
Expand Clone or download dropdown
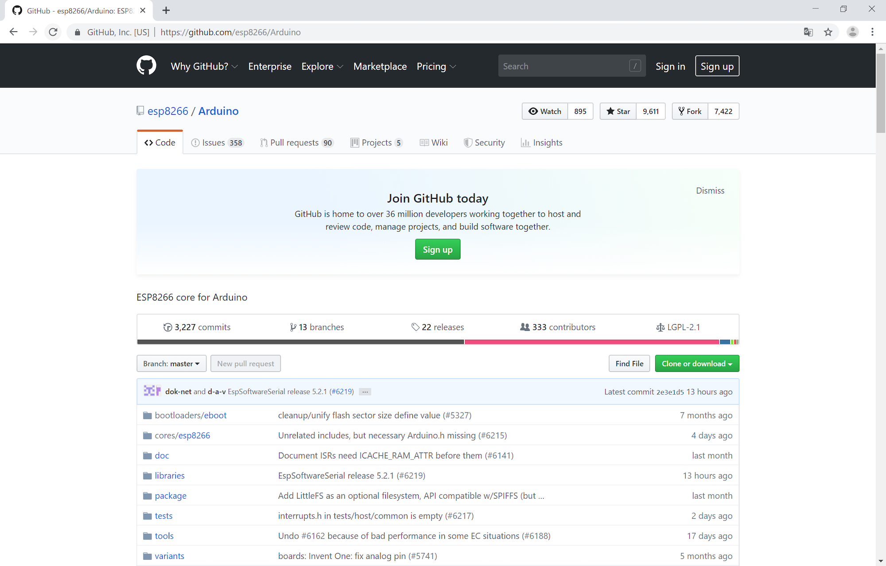click(x=696, y=364)
